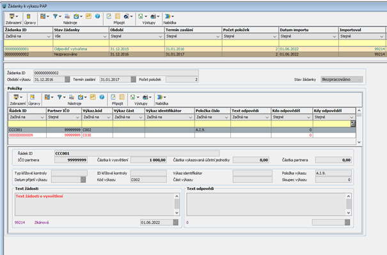Viewport: 387px width, 255px height.
Task: Open the Datum přijetí výkazu dropdown
Action: (x=83, y=180)
